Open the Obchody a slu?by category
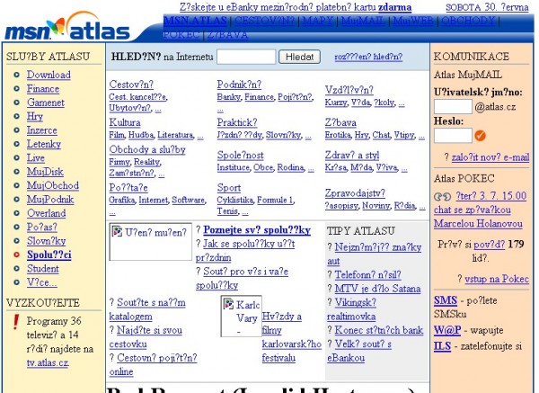Screen dimensions: 539x393 tap(147, 149)
